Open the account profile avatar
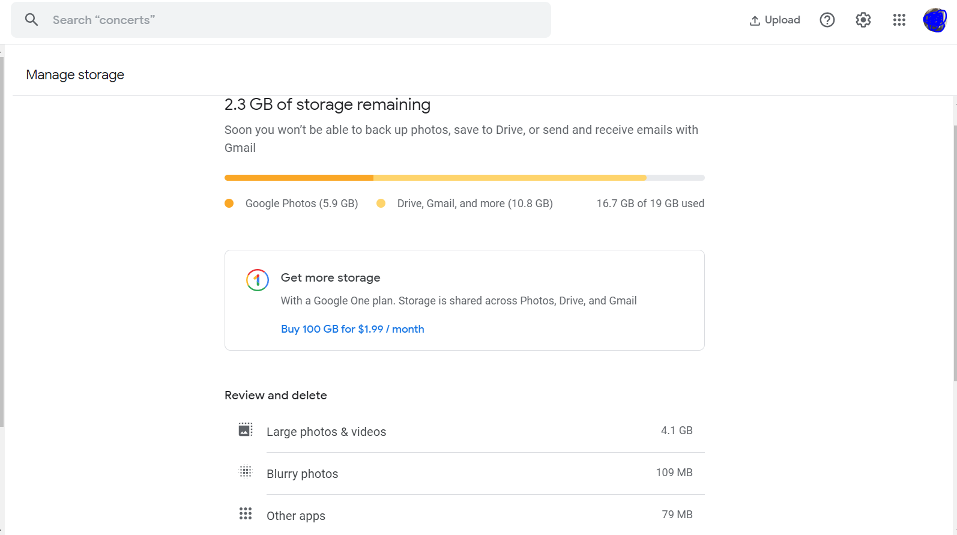957x535 pixels. (935, 20)
